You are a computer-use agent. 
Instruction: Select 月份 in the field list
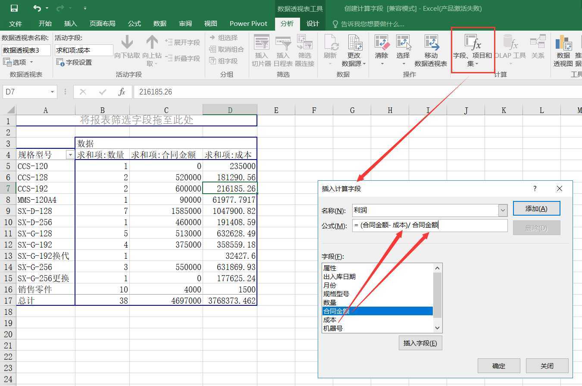click(x=378, y=285)
